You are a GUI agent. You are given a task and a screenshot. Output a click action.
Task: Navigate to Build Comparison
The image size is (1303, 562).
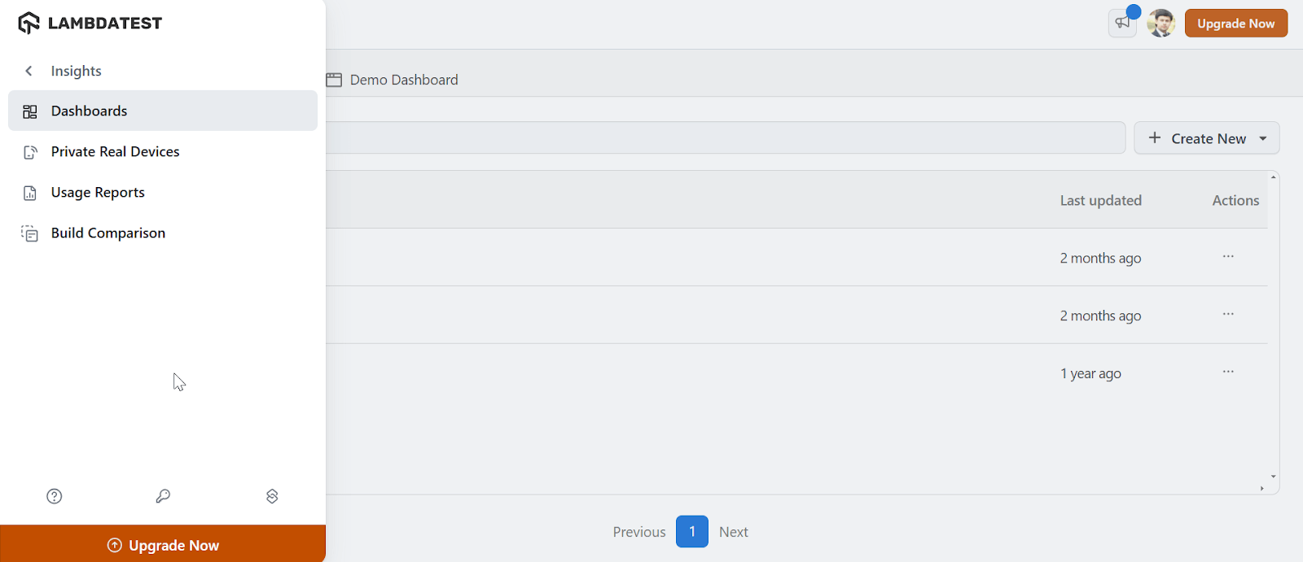click(107, 233)
